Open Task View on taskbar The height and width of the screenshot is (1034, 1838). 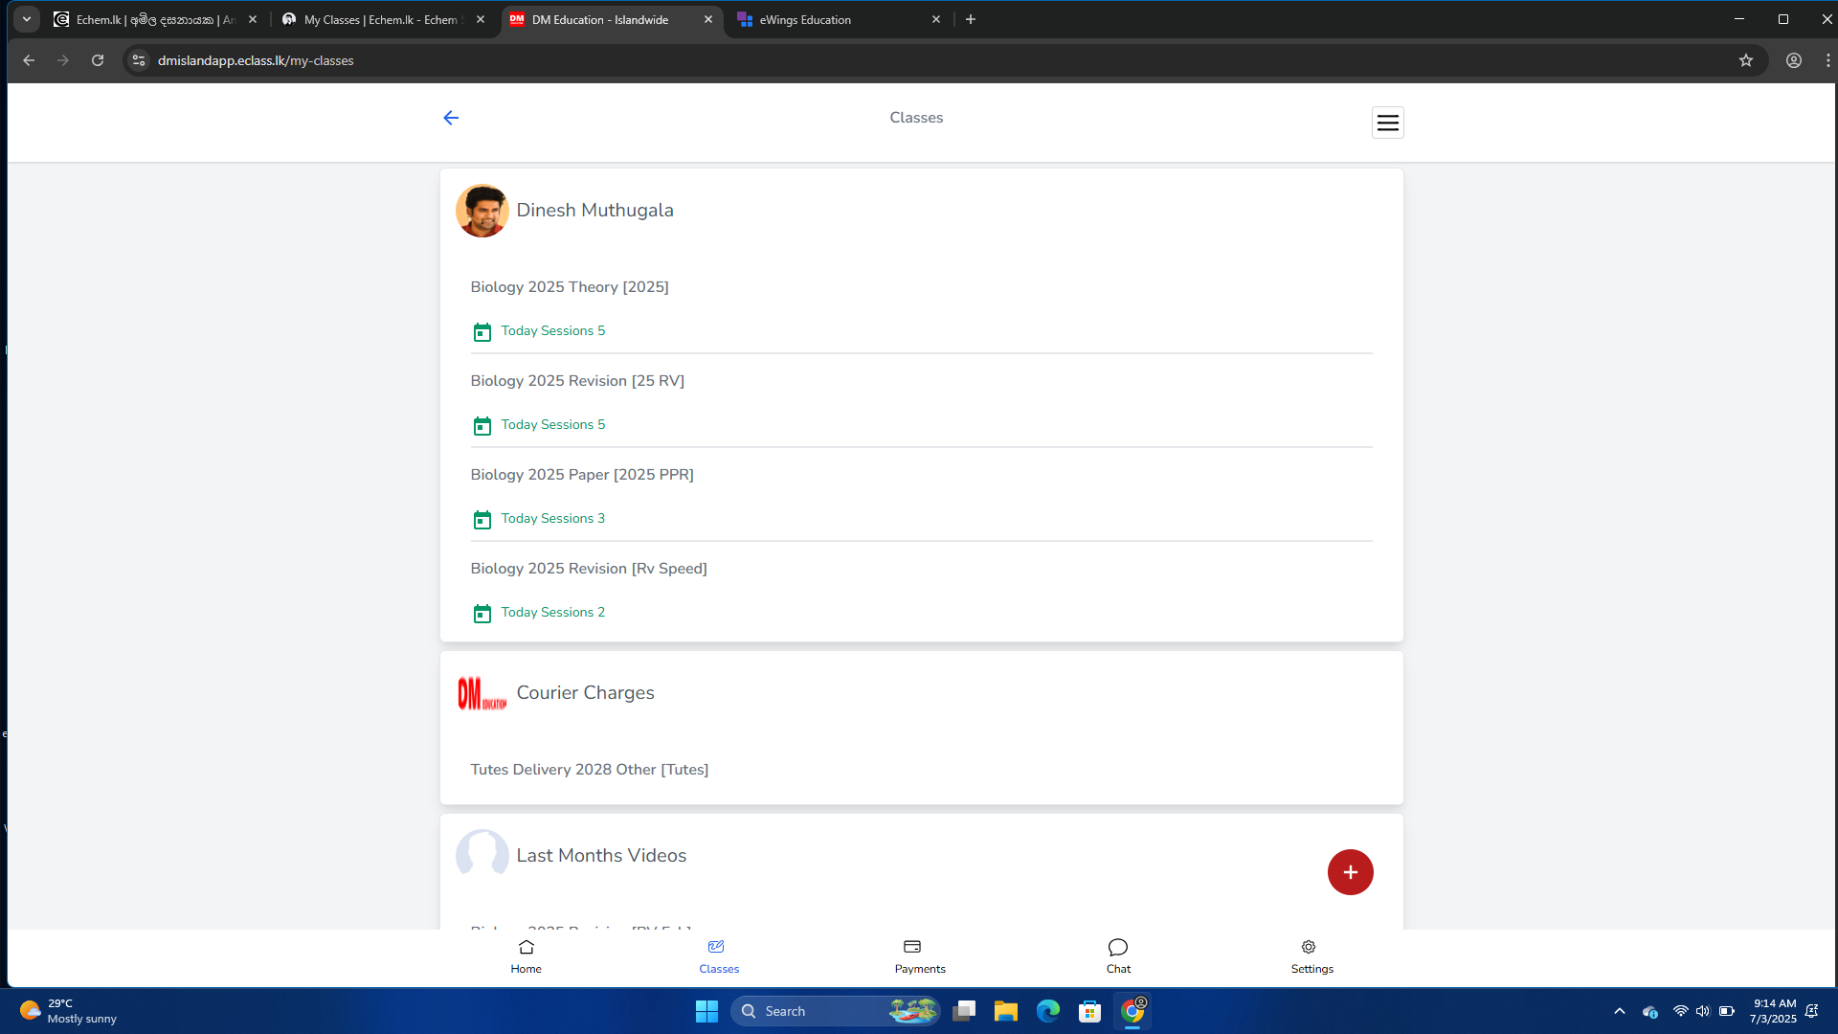point(964,1011)
